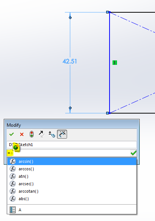Image resolution: width=155 pixels, height=221 pixels.
Task: Cancel changes with the red X icon
Action: [22, 134]
